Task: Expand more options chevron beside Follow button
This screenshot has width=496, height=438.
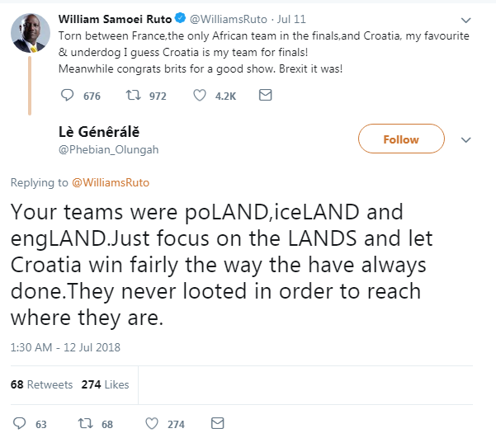Action: click(465, 139)
